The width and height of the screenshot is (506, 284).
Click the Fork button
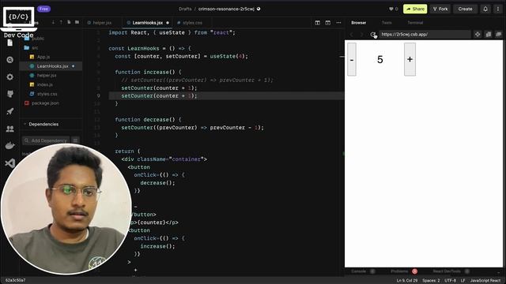[440, 9]
